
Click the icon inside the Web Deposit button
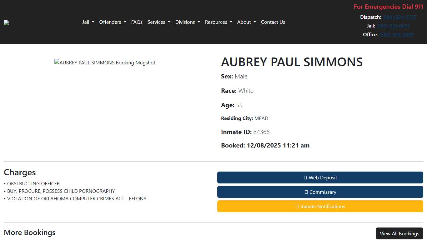tap(305, 177)
